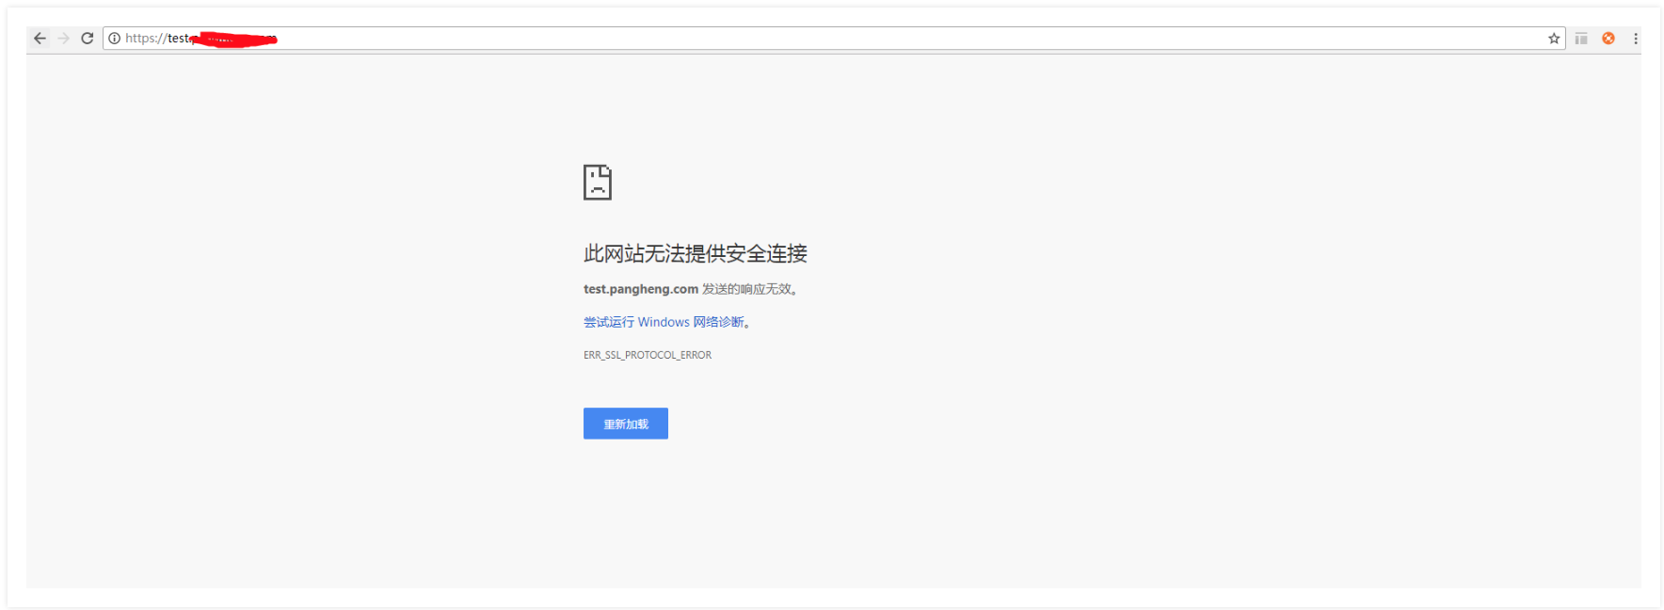1664x610 pixels.
Task: Click the test.pangheng.com domain text
Action: 641,289
